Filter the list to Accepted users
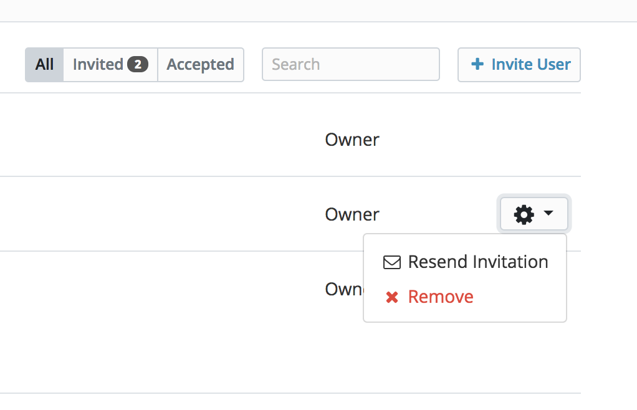This screenshot has width=637, height=410. pyautogui.click(x=201, y=65)
